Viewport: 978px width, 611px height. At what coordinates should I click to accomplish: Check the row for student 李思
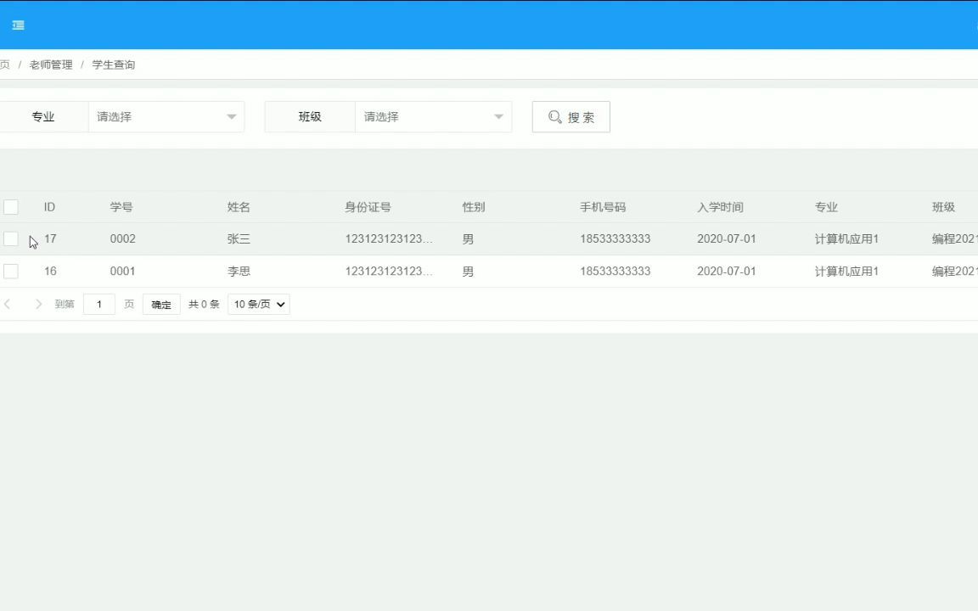pos(11,271)
